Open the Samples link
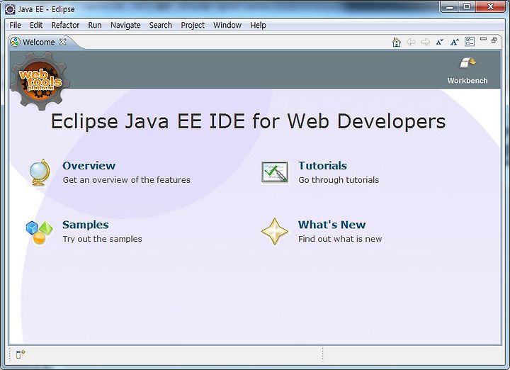 (86, 225)
